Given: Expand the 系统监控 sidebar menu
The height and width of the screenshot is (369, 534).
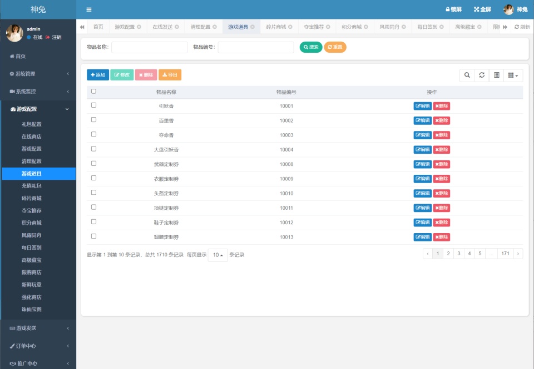Looking at the screenshot, I should click(38, 92).
